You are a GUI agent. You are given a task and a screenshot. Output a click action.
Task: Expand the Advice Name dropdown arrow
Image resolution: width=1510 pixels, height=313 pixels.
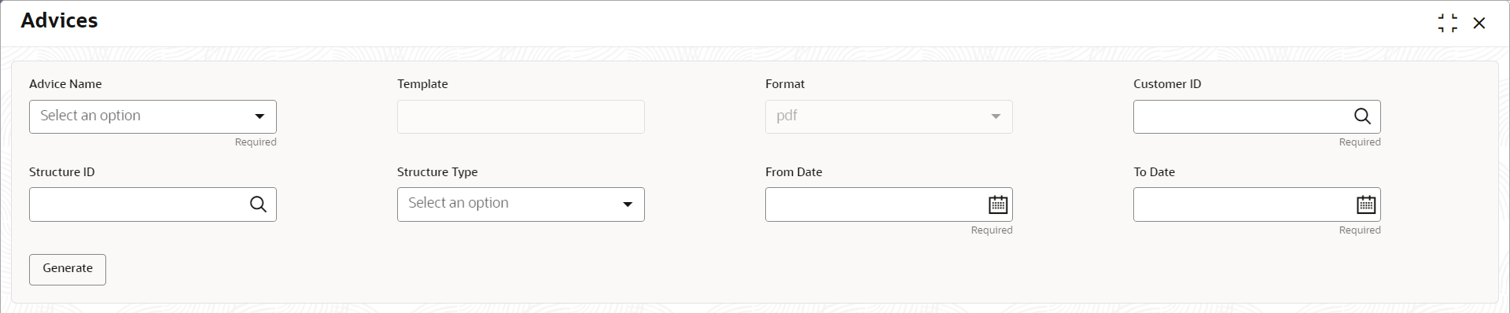(x=260, y=116)
